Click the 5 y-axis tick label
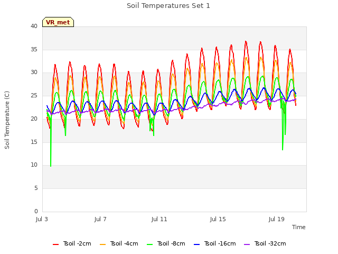Image resolution: width=338 pixels, height=254 pixels. click(x=36, y=188)
